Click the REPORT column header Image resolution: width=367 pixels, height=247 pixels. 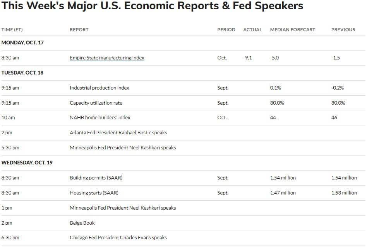pos(79,30)
